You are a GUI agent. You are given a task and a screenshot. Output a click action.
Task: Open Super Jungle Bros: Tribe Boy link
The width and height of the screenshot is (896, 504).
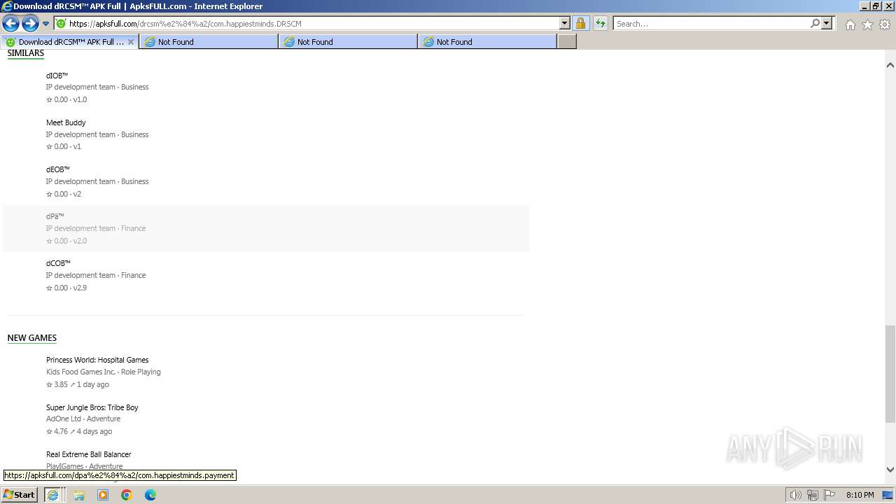point(92,407)
